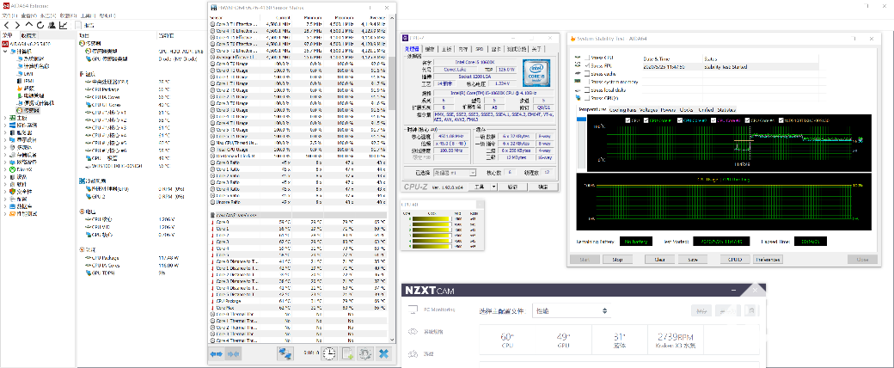Click Clear button in Stability Test
Image resolution: width=894 pixels, height=368 pixels.
(659, 260)
